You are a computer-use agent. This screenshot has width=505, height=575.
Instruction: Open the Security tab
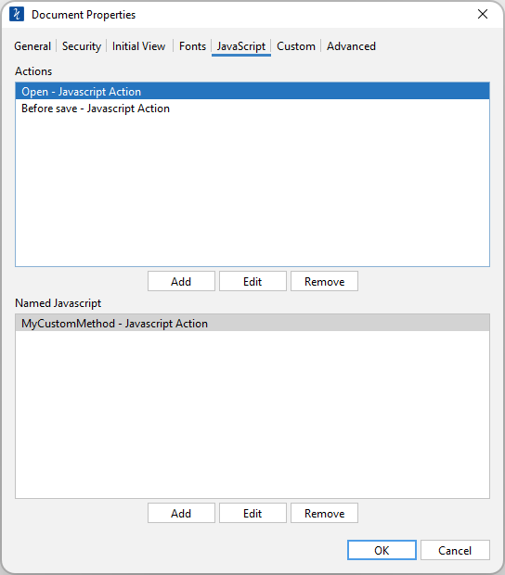coord(82,46)
